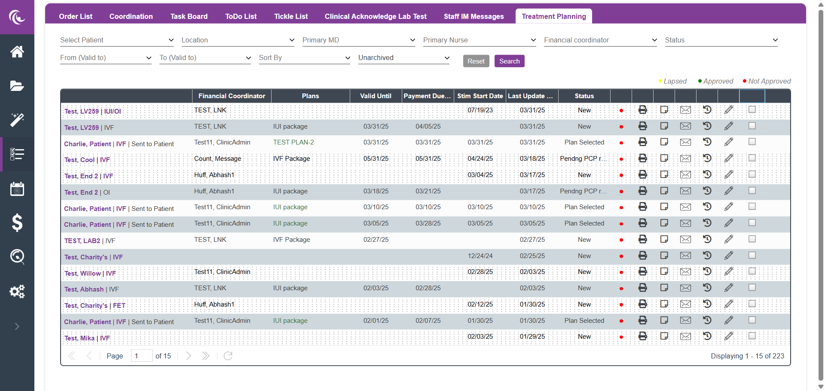
Task: Expand the Sort By dropdown
Action: coord(304,57)
